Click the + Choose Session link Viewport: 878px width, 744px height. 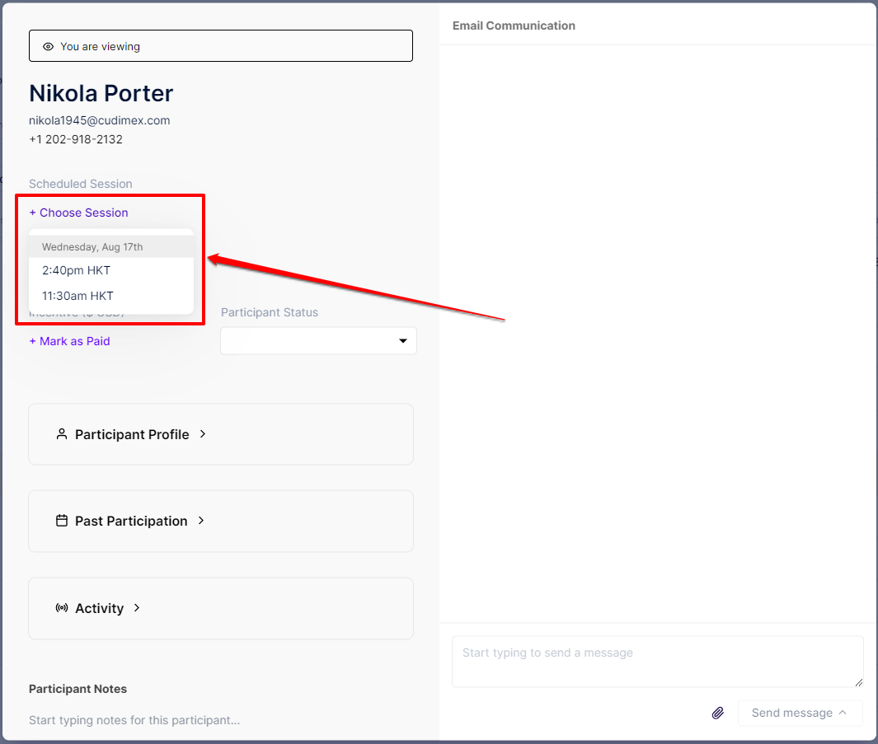(78, 213)
